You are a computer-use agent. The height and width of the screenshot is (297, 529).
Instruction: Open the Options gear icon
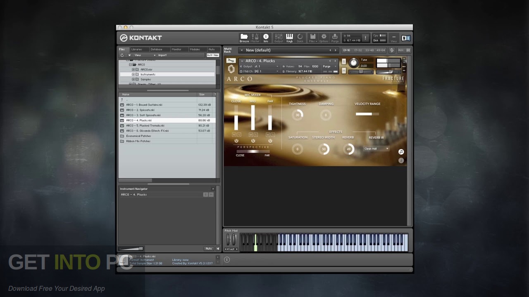324,38
